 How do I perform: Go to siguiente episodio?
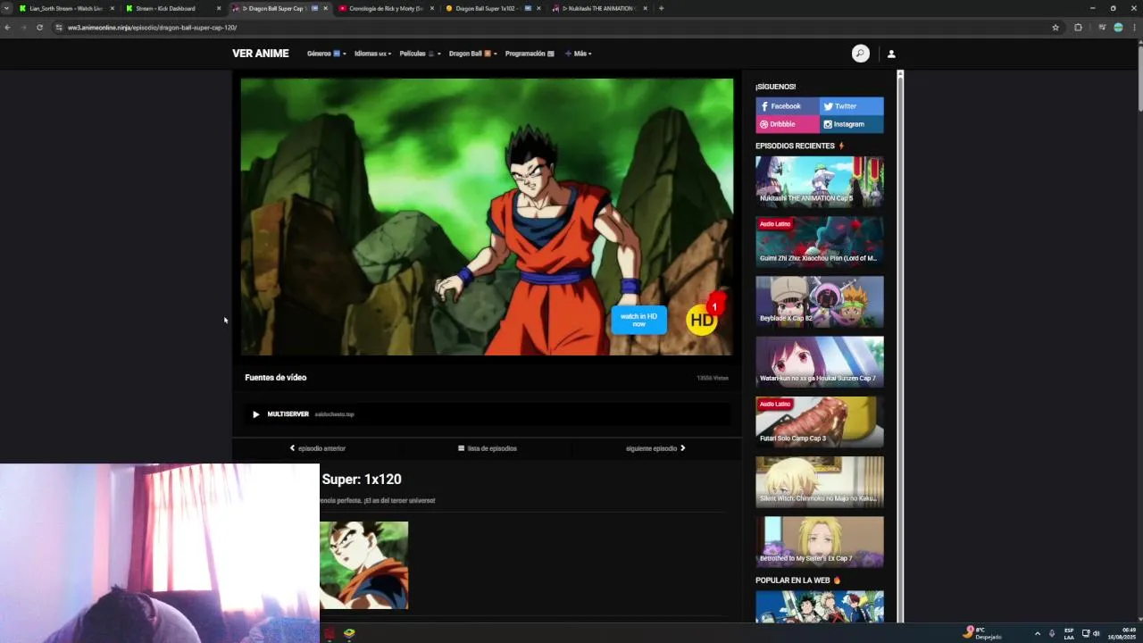pyautogui.click(x=655, y=448)
